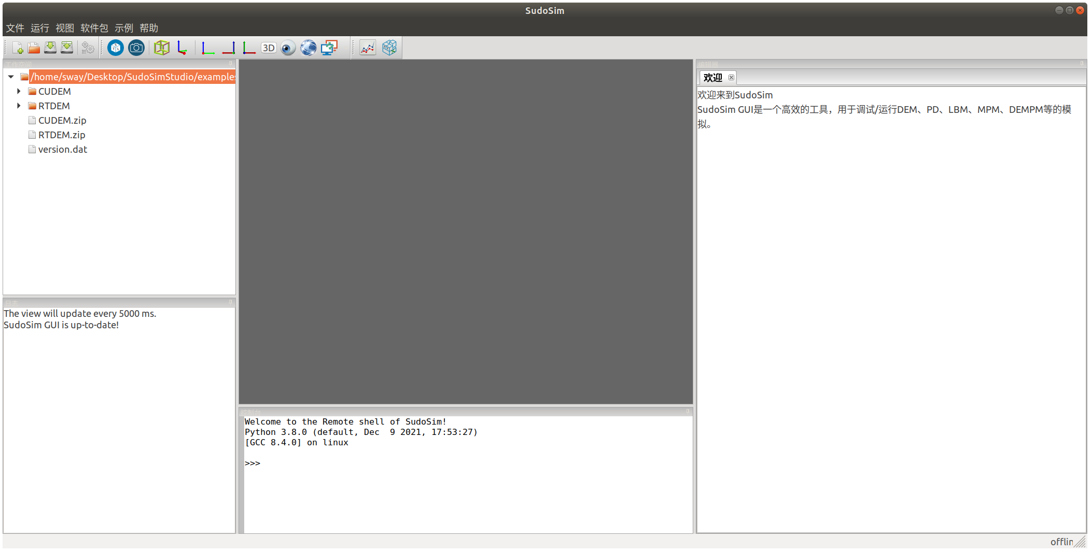
Task: Click the coordinate axes orientation icon
Action: [x=183, y=47]
